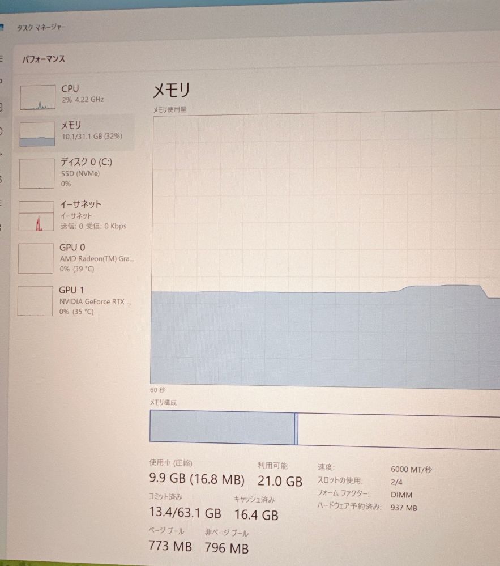Click the ハードウェア予約済み label

point(349,506)
